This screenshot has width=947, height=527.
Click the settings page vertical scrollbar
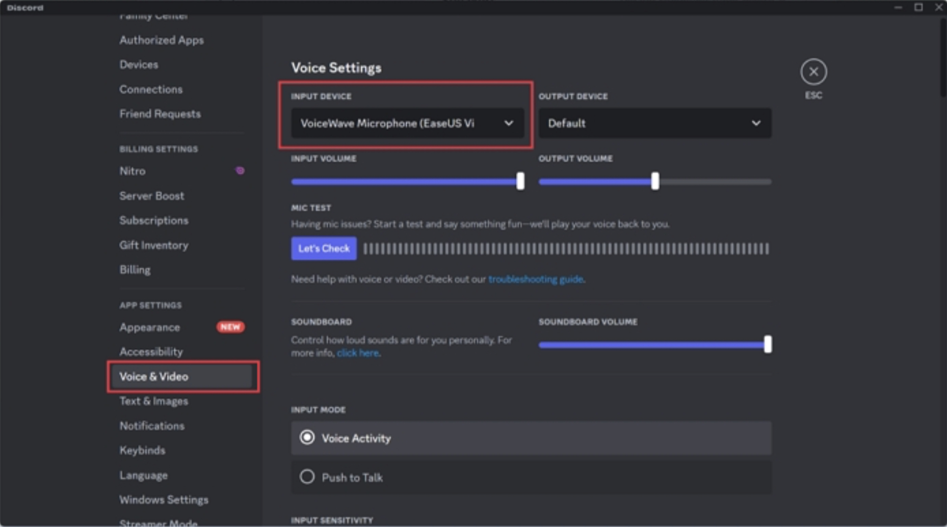pyautogui.click(x=942, y=56)
